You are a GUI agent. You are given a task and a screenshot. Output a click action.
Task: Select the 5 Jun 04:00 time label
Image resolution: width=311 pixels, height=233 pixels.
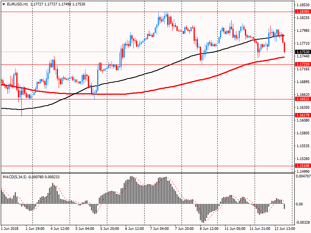85,229
